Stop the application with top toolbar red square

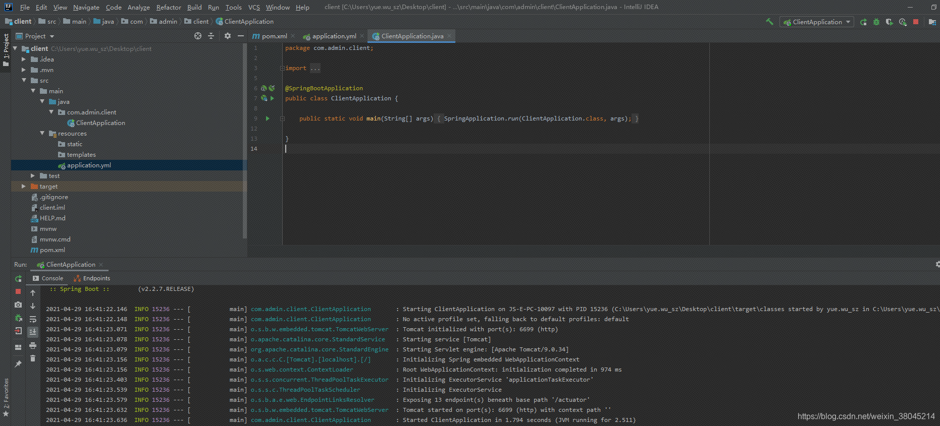pos(916,22)
